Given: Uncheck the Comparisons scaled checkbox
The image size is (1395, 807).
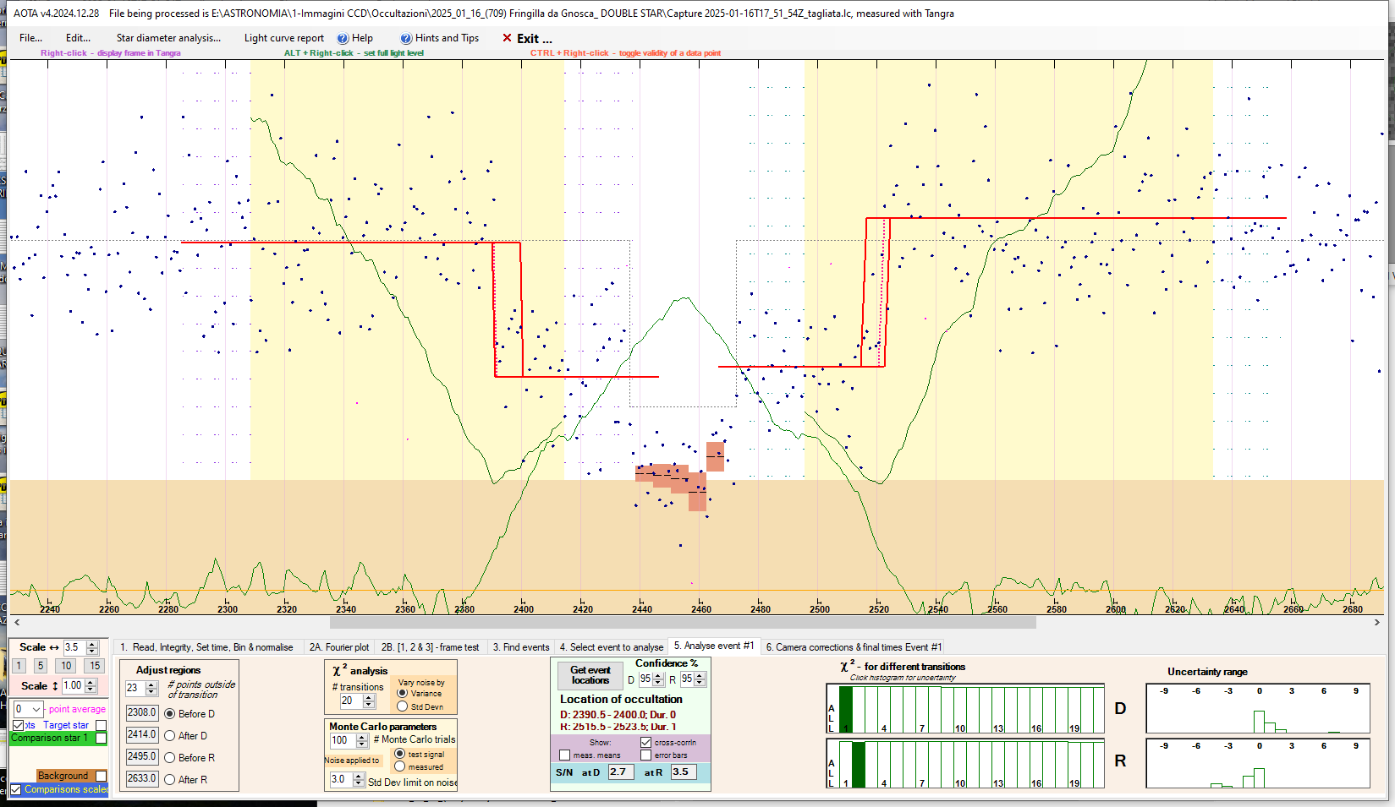Looking at the screenshot, I should pyautogui.click(x=15, y=789).
